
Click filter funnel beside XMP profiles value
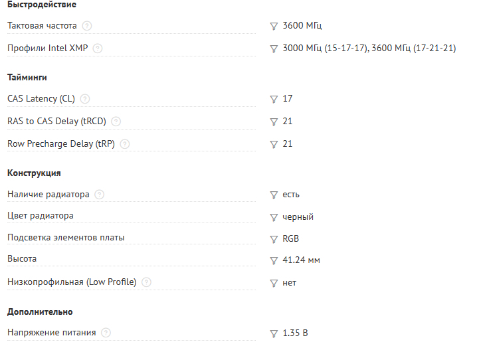273,48
